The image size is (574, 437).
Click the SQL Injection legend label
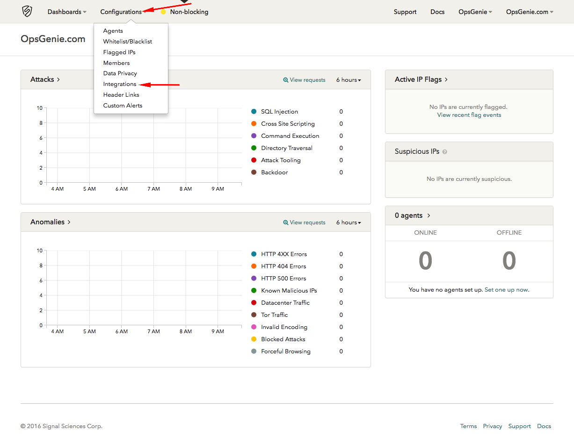pos(279,112)
